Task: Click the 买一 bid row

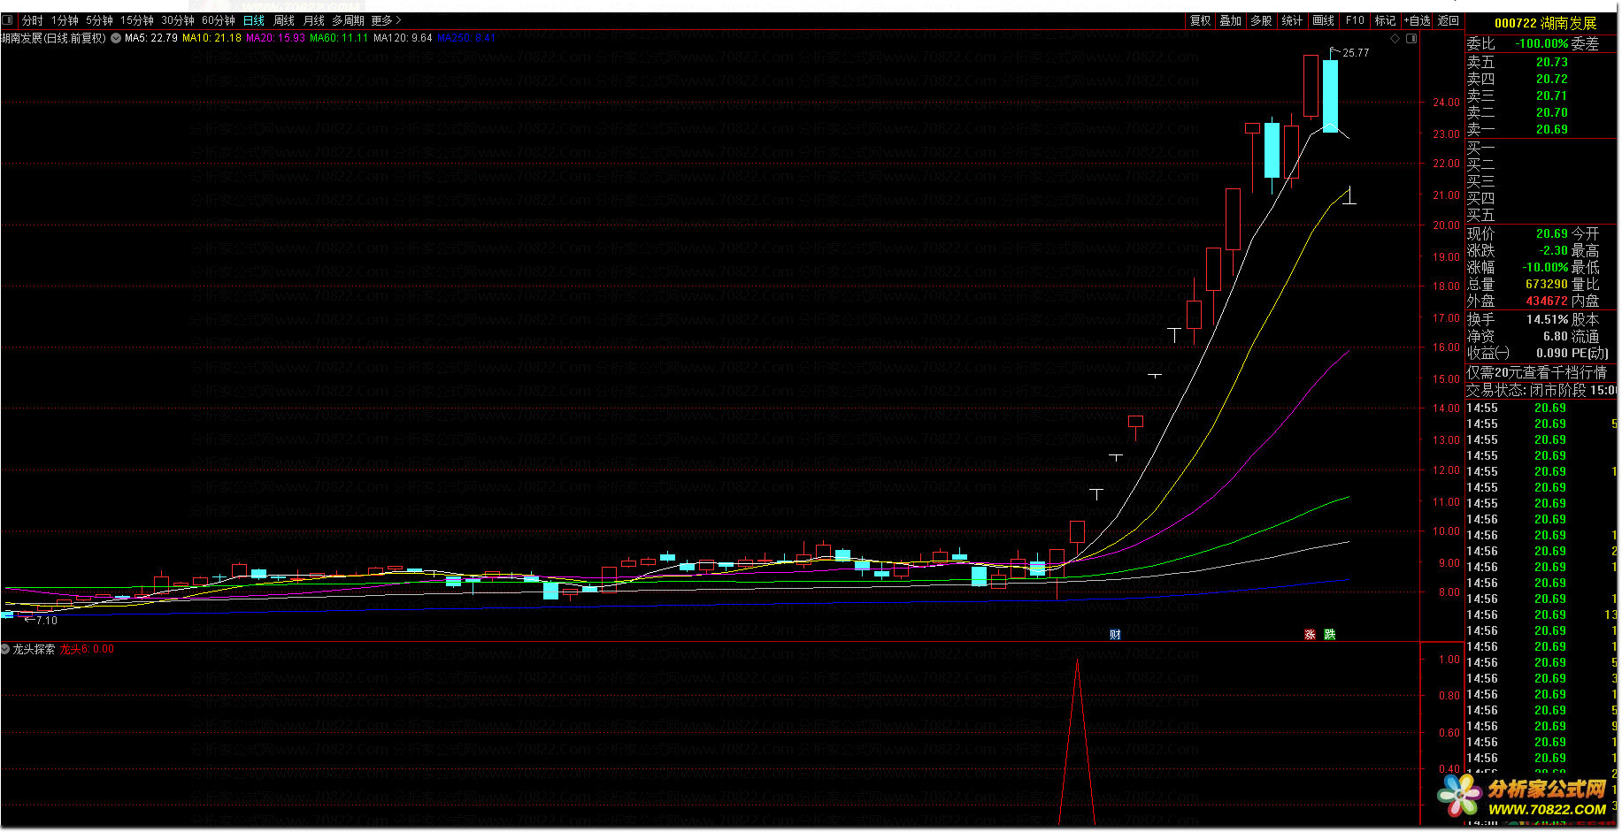Action: point(1541,148)
